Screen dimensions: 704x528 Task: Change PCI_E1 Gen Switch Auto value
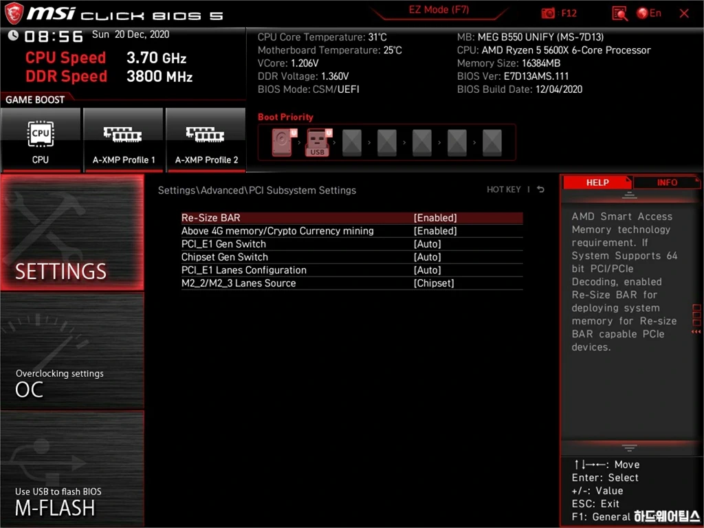tap(428, 244)
